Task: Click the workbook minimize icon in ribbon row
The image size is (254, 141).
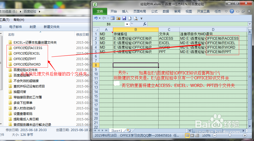Action: (x=238, y=11)
